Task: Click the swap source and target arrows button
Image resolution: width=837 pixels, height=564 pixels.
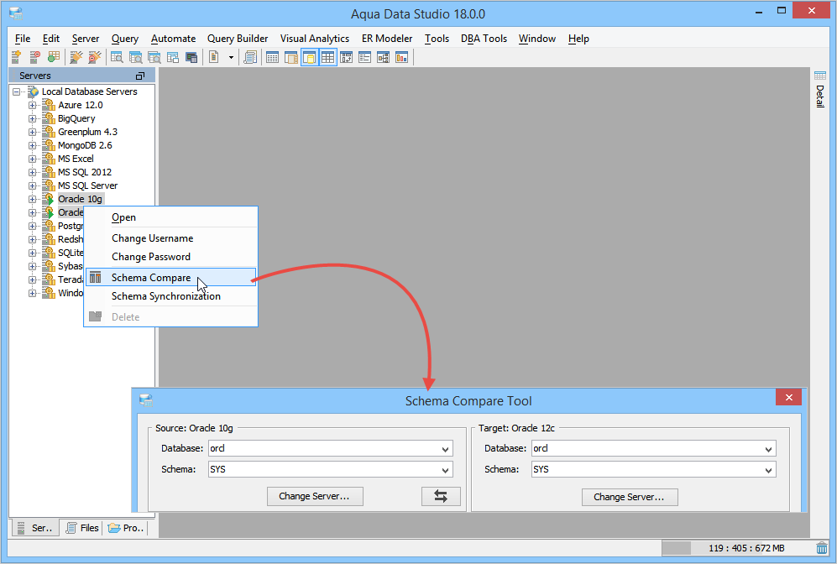Action: (x=441, y=496)
